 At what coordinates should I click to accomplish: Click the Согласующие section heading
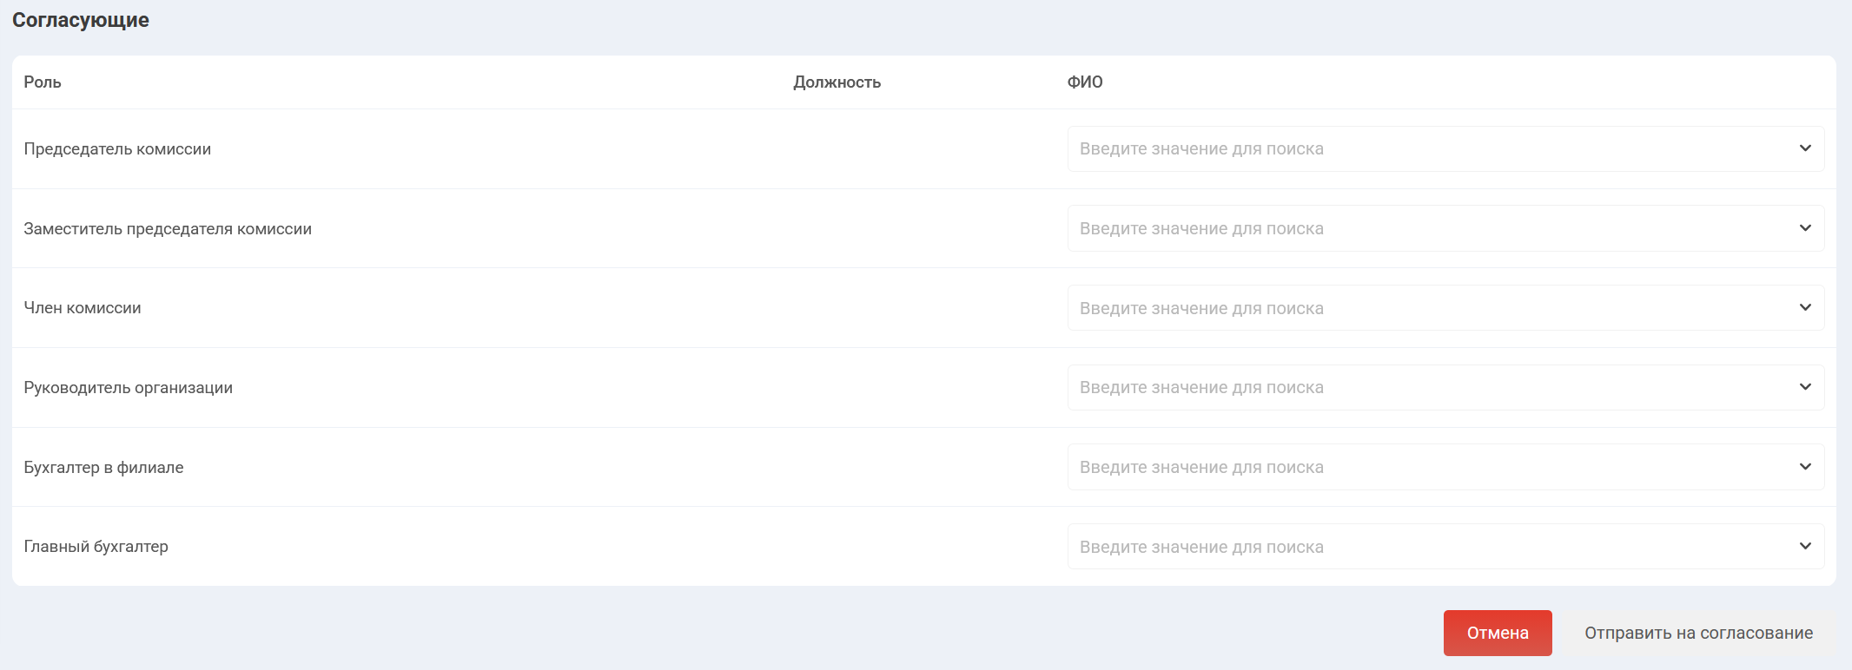pos(81,20)
